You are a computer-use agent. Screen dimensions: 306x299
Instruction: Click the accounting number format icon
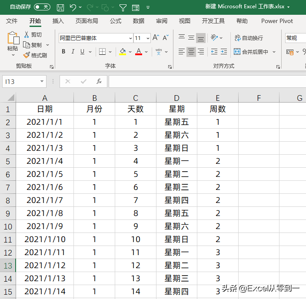[x=290, y=52]
